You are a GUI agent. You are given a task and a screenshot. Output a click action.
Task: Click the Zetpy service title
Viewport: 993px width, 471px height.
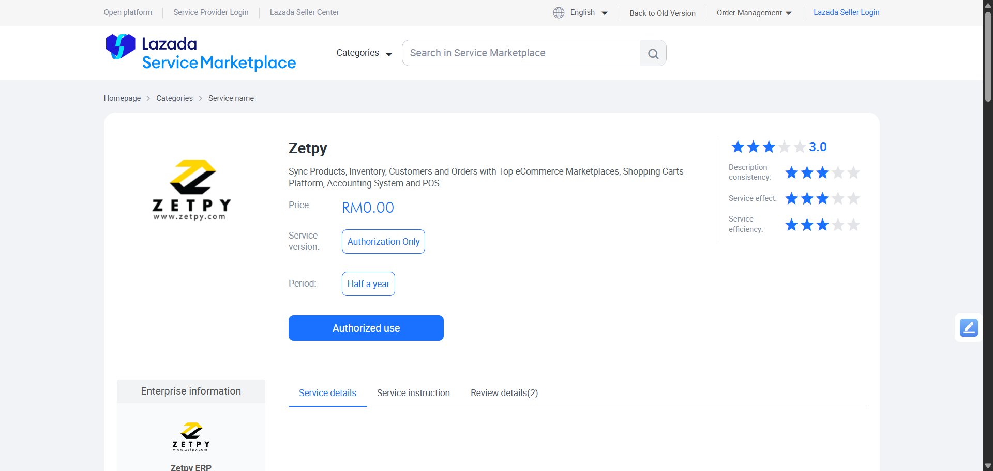click(308, 149)
